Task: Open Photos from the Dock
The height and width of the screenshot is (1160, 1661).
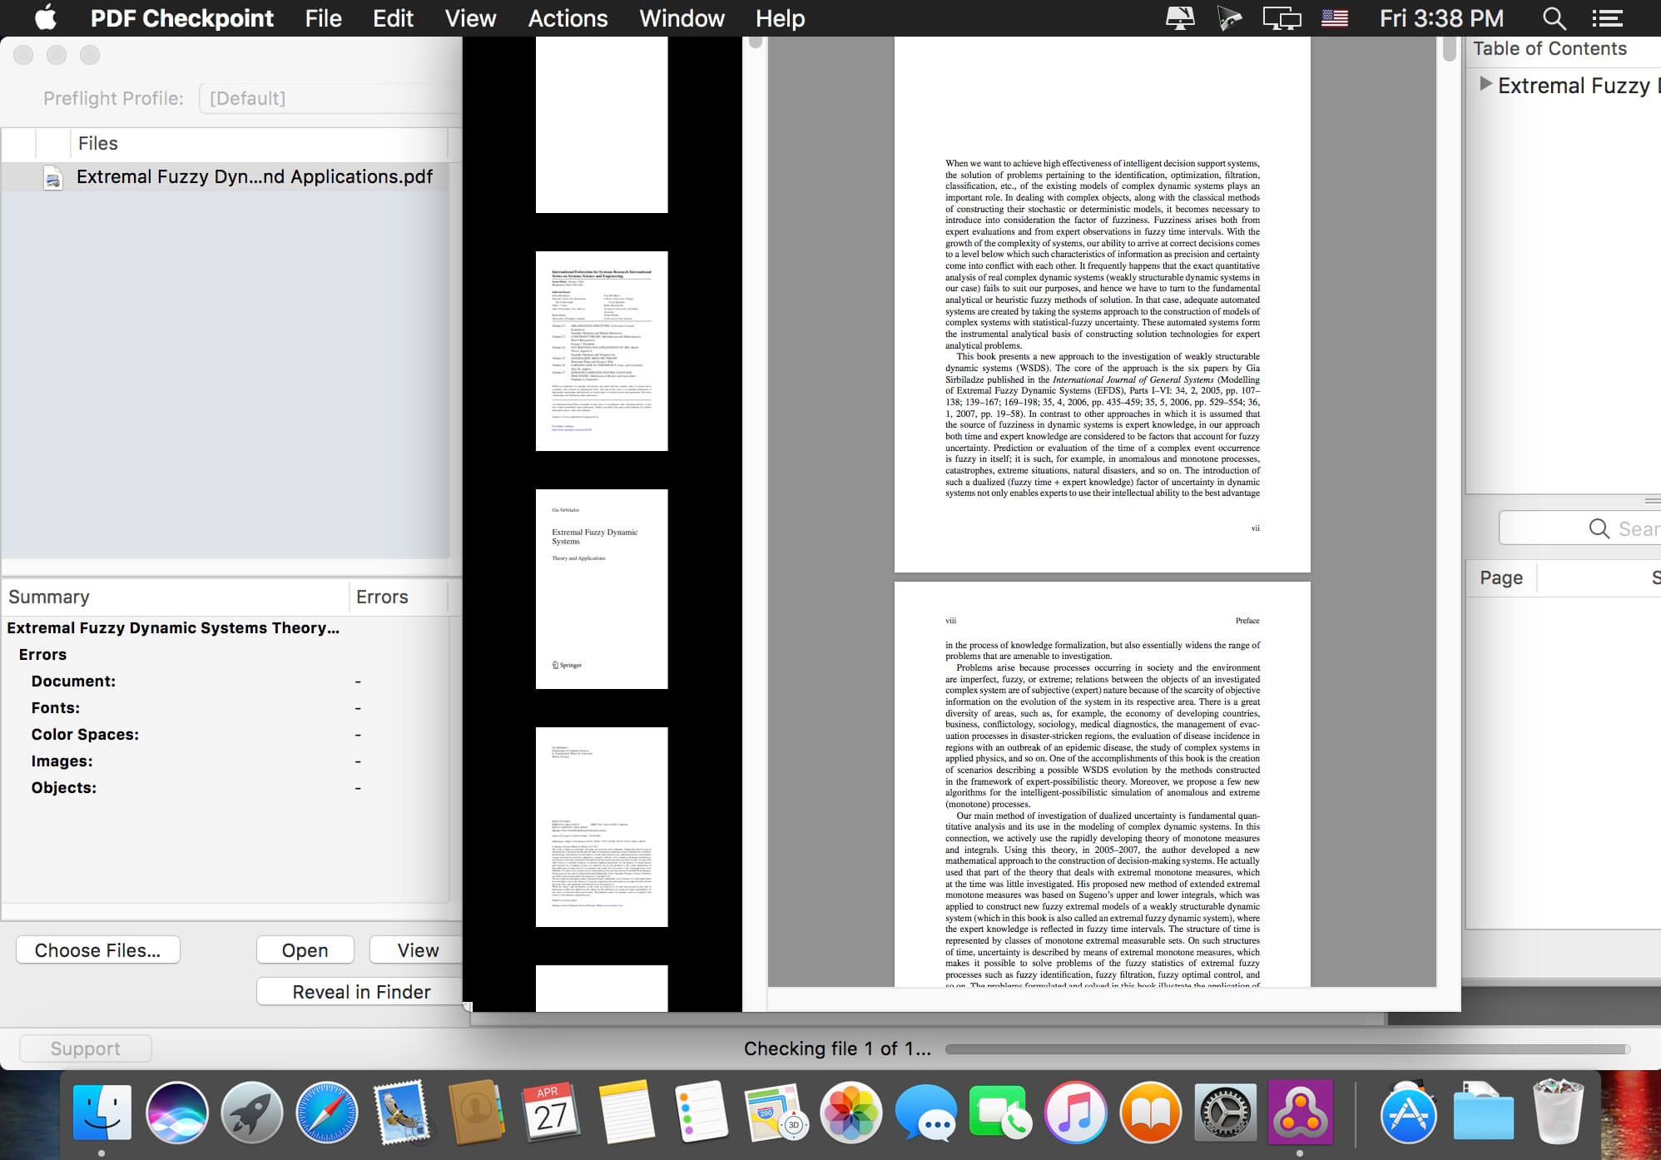Action: (x=850, y=1112)
